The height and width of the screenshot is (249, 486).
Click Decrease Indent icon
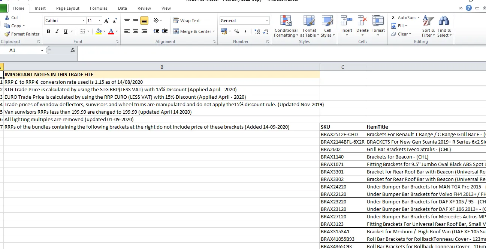click(x=156, y=31)
